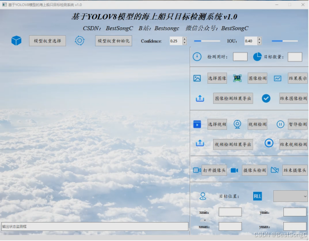Viewport: 309px width, 241px height.
Task: Click 结束图像检测 button
Action: point(293,98)
